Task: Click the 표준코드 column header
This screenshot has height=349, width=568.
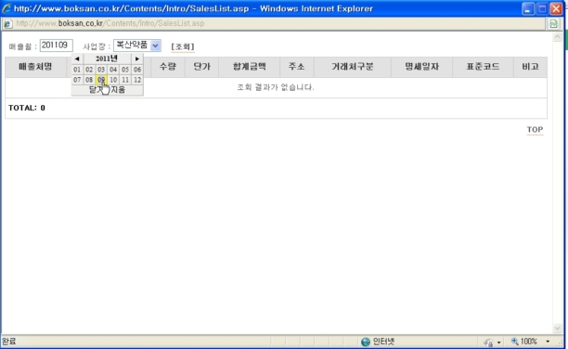Action: pyautogui.click(x=483, y=67)
